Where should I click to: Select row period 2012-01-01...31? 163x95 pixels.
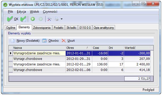click(79, 53)
